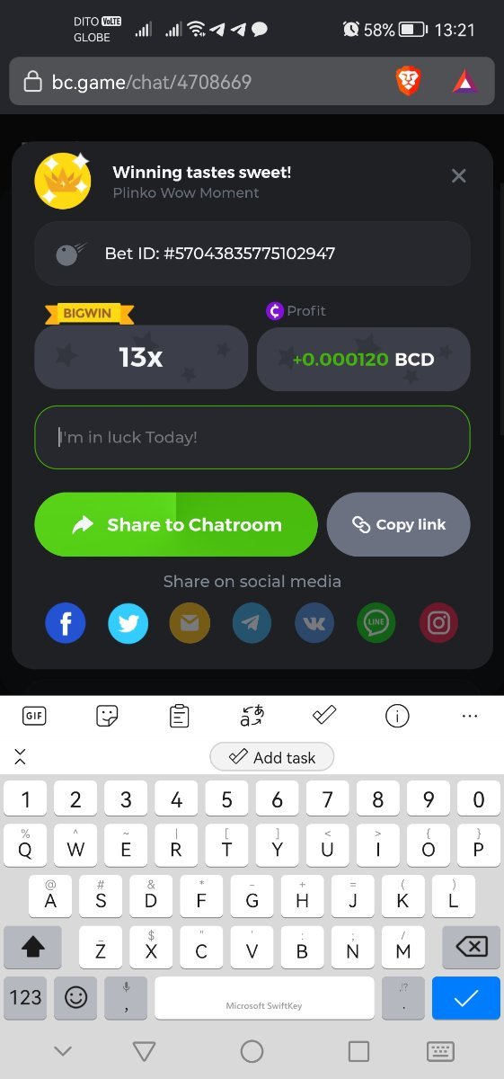
Task: Open the keyboard GIF panel
Action: pos(34,716)
